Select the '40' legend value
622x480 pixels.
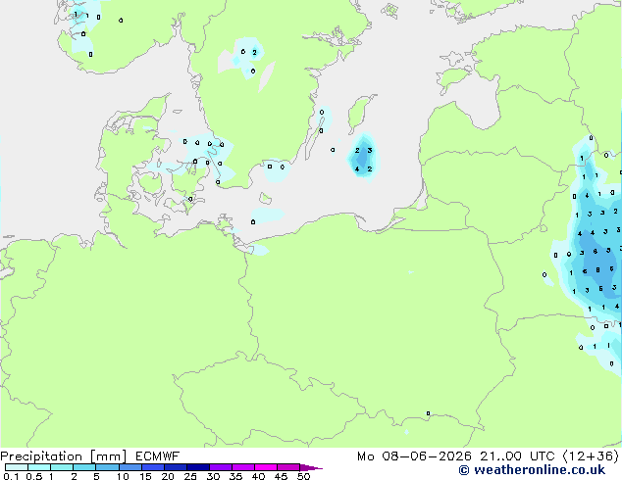point(258,476)
